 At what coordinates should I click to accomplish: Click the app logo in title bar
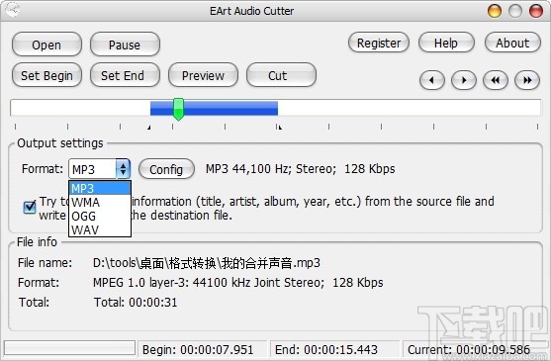pyautogui.click(x=12, y=10)
